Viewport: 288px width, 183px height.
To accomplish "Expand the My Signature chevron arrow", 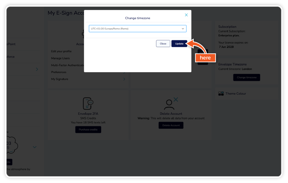I will click(124, 79).
